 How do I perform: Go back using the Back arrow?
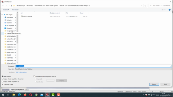(x=3, y=6)
